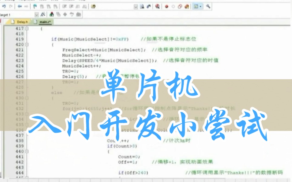The width and height of the screenshot is (292, 182).
Task: Click the Configuration wrench icon
Action: [208, 7]
